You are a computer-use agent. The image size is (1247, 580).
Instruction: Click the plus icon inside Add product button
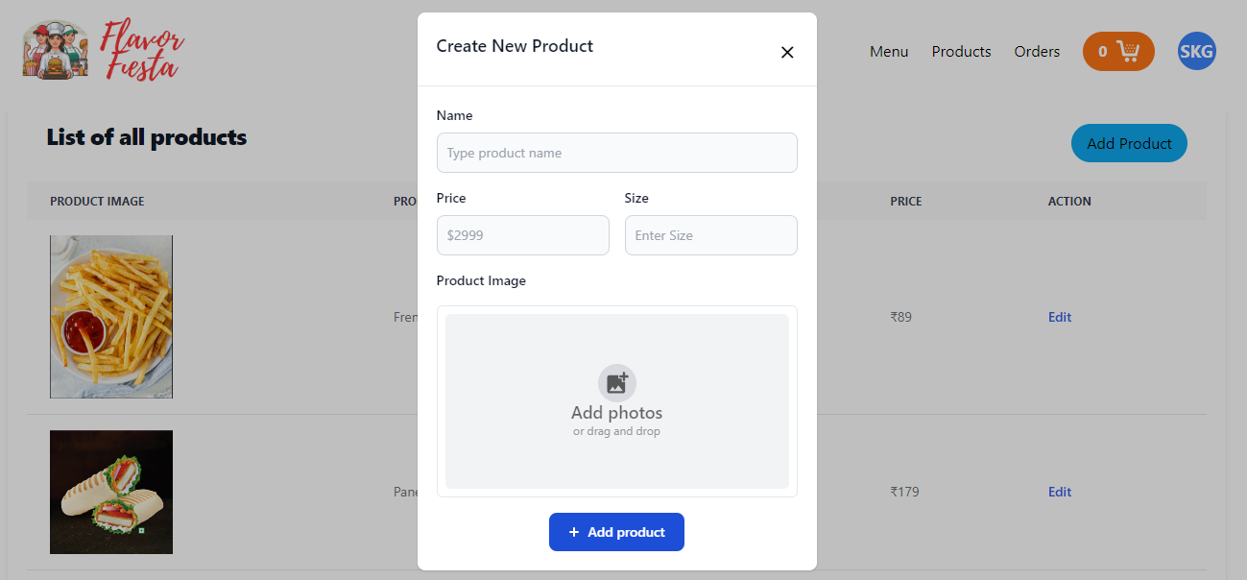click(x=574, y=532)
